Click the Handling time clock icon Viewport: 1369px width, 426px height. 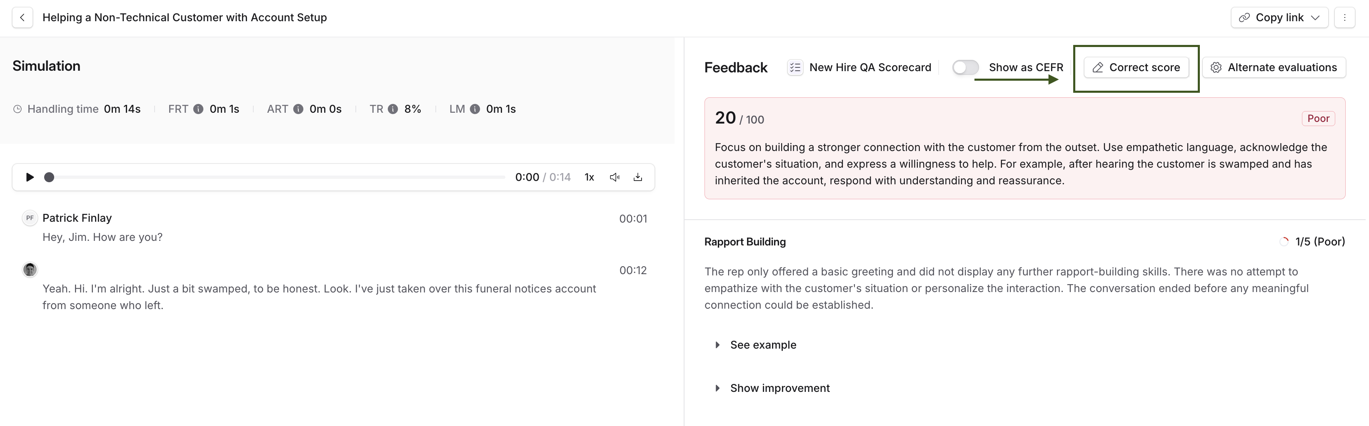pyautogui.click(x=17, y=109)
